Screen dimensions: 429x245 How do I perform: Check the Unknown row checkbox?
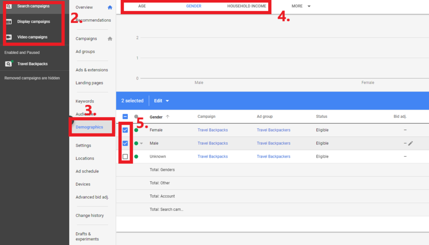click(x=125, y=156)
